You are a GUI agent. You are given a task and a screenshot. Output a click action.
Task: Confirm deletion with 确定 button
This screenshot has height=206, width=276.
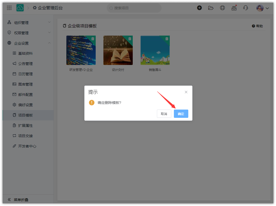click(x=181, y=114)
